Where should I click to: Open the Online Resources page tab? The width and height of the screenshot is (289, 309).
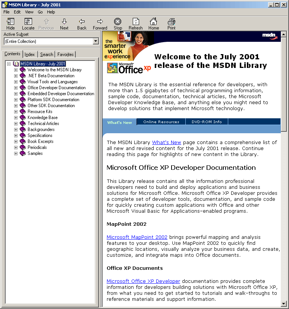point(161,122)
